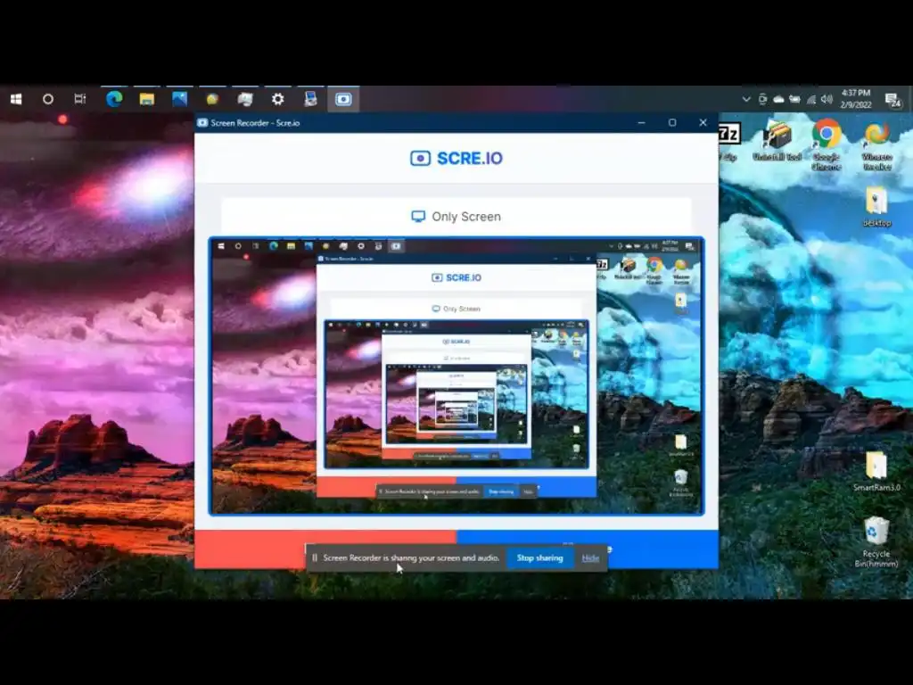
Task: Click the Hide link in sharing bar
Action: click(590, 558)
